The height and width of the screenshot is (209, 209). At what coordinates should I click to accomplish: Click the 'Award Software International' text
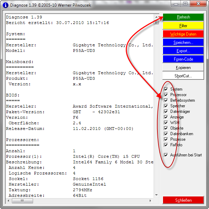pyautogui.click(x=113, y=106)
